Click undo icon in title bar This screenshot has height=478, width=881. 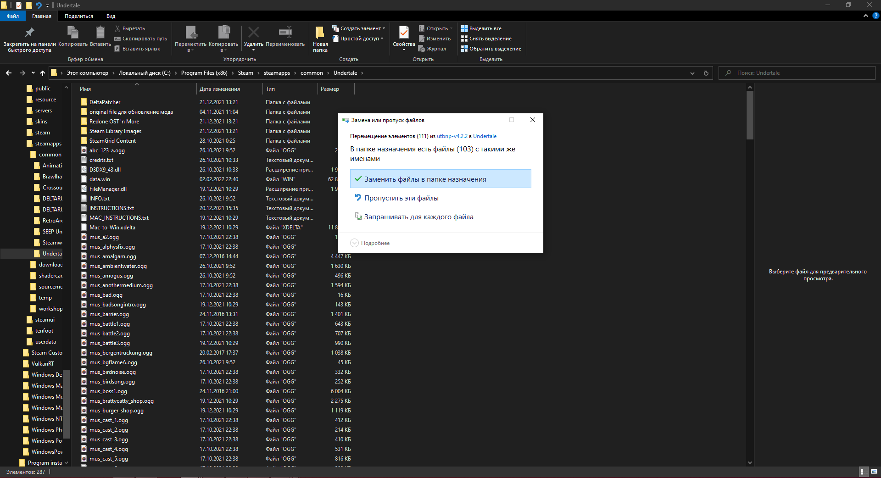click(x=39, y=6)
